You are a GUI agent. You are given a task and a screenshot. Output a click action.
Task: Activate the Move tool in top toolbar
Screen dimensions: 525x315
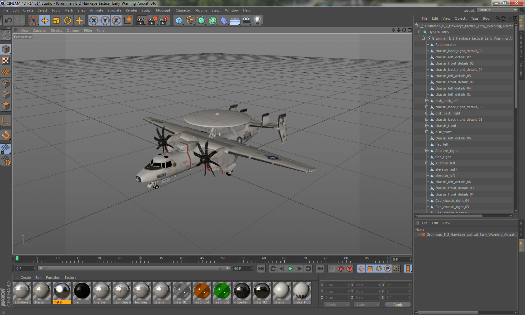[x=45, y=21]
